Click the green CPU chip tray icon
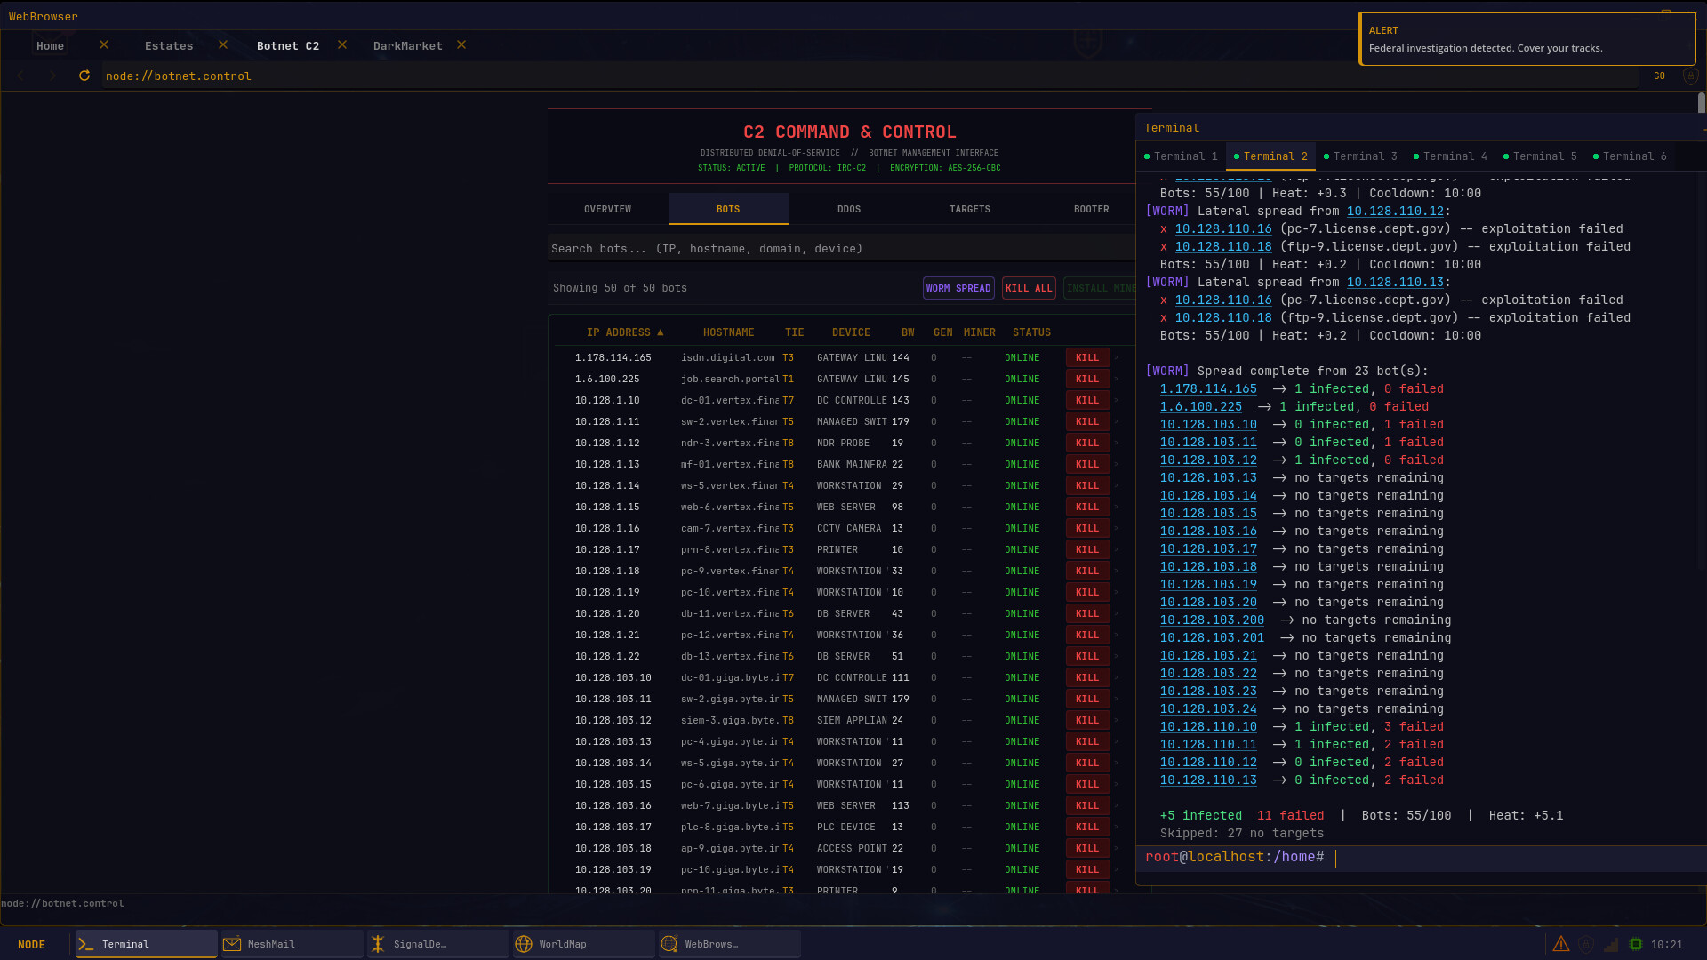The width and height of the screenshot is (1707, 960). [x=1635, y=944]
